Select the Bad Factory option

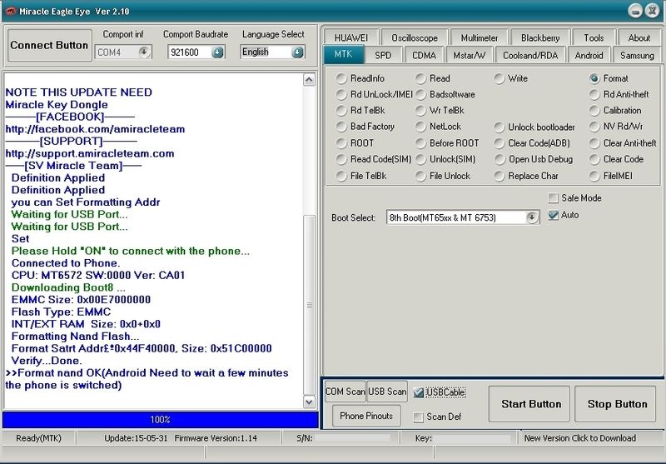[x=365, y=127]
